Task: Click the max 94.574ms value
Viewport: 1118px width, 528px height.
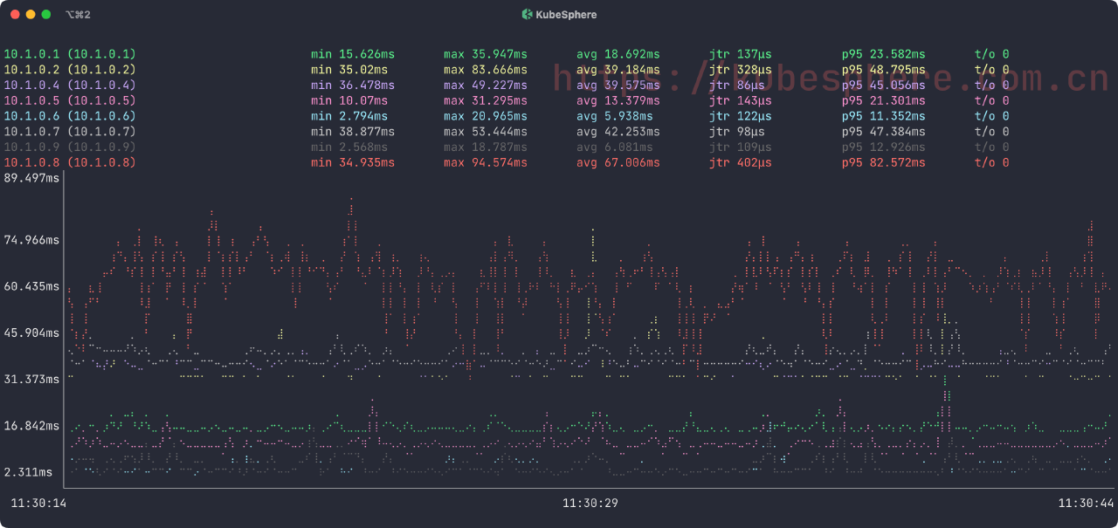Action: [x=485, y=162]
